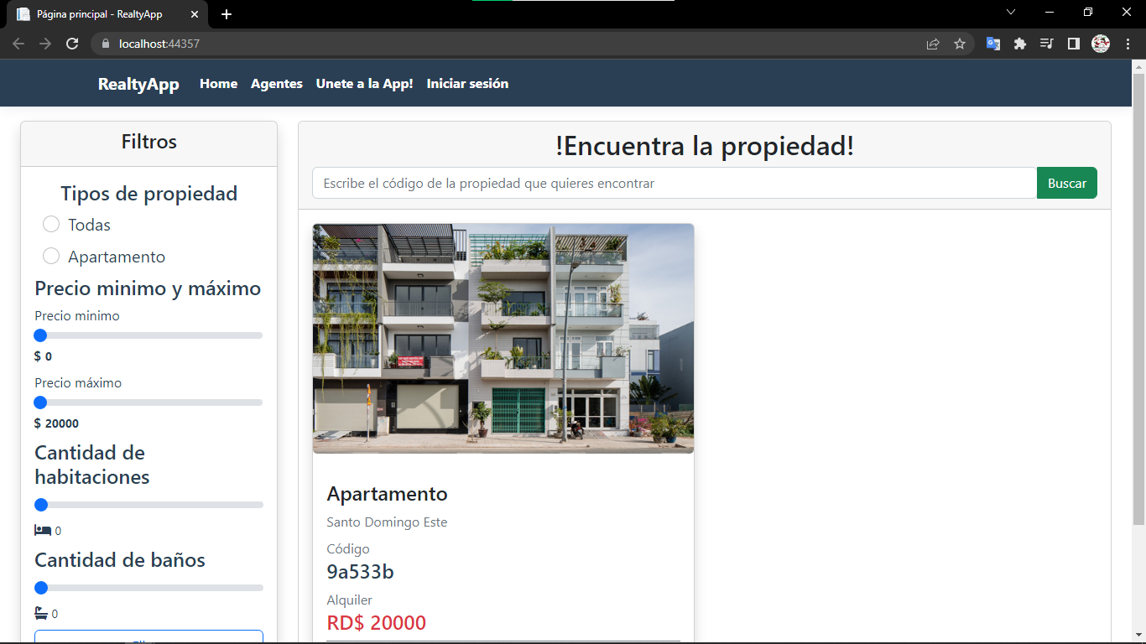The height and width of the screenshot is (644, 1146).
Task: Open the media controls icon
Action: pos(1046,44)
